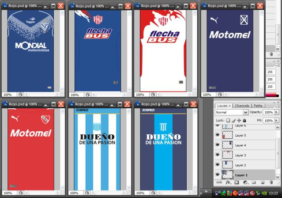
Task: Click Safely Remove Hardware tray icon
Action: click(258, 193)
